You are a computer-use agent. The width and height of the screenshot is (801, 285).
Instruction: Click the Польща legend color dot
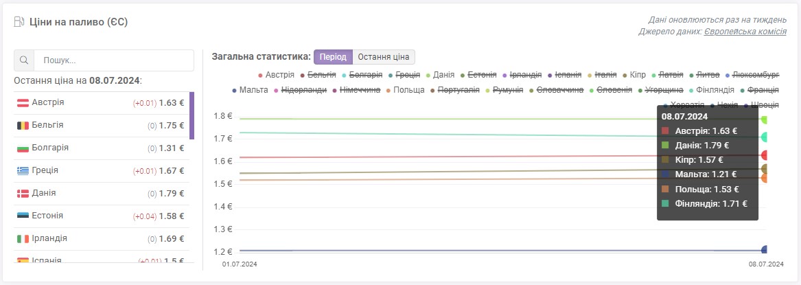(x=388, y=91)
